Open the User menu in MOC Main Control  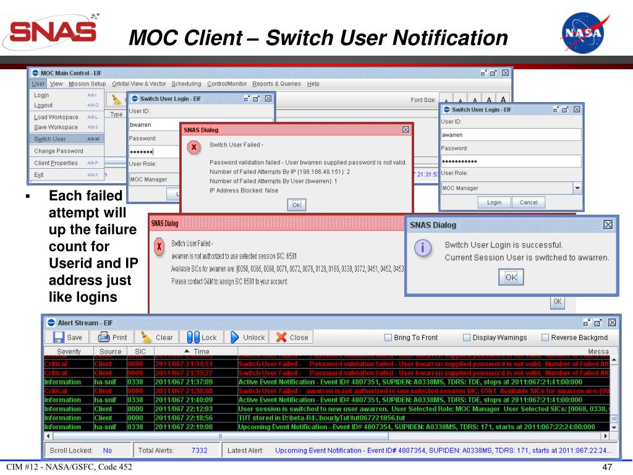click(x=38, y=83)
